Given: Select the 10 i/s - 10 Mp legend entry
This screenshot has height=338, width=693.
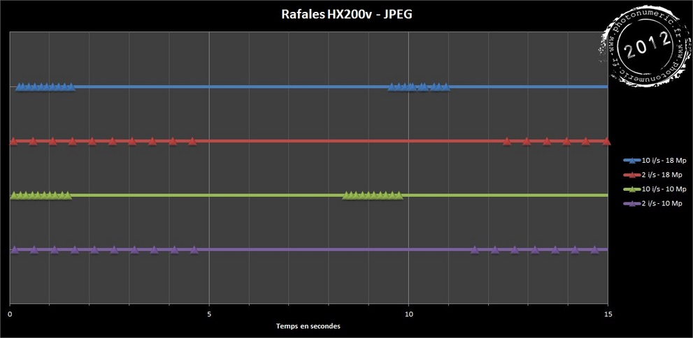Looking at the screenshot, I should click(655, 189).
